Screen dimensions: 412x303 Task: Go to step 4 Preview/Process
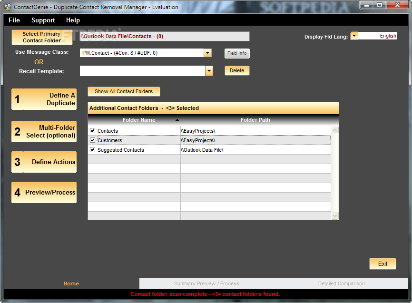pos(44,192)
